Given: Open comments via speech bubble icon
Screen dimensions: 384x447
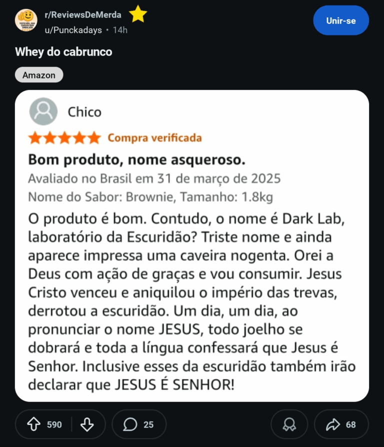Looking at the screenshot, I should point(130,424).
